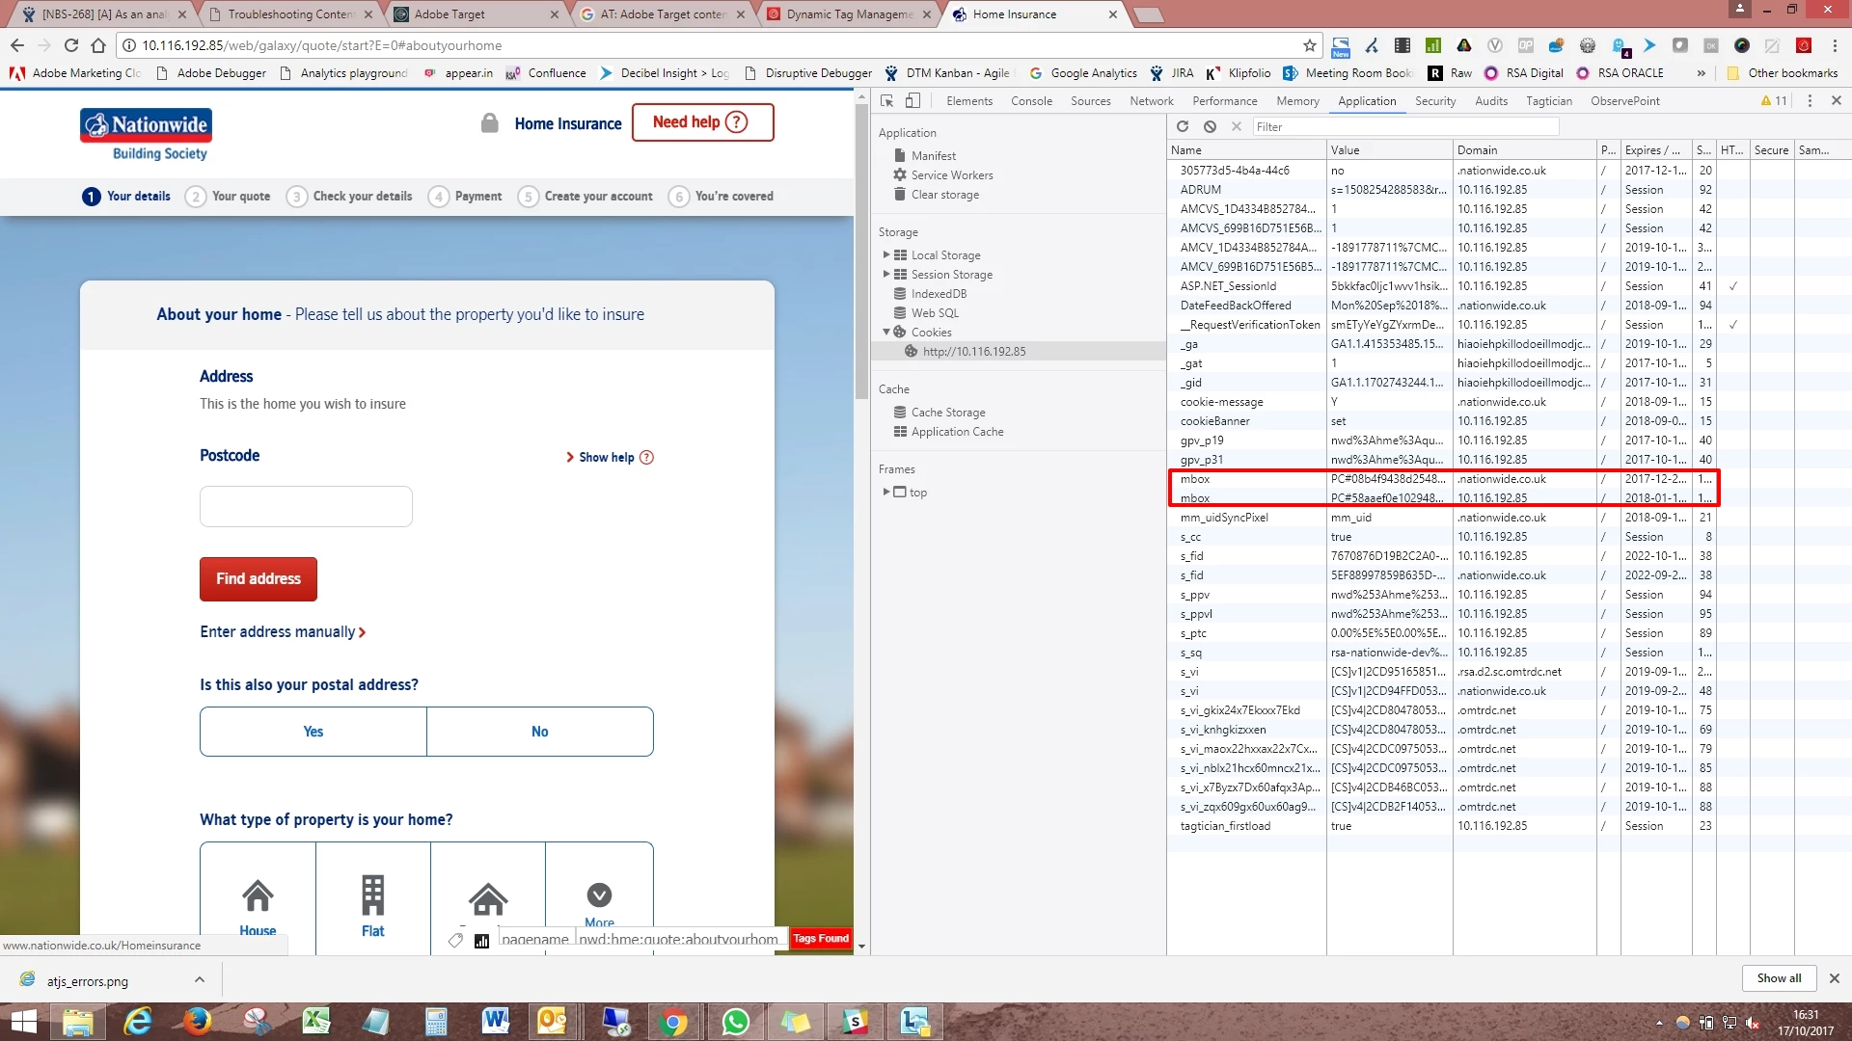
Task: Click the refresh cookies icon
Action: (x=1183, y=126)
